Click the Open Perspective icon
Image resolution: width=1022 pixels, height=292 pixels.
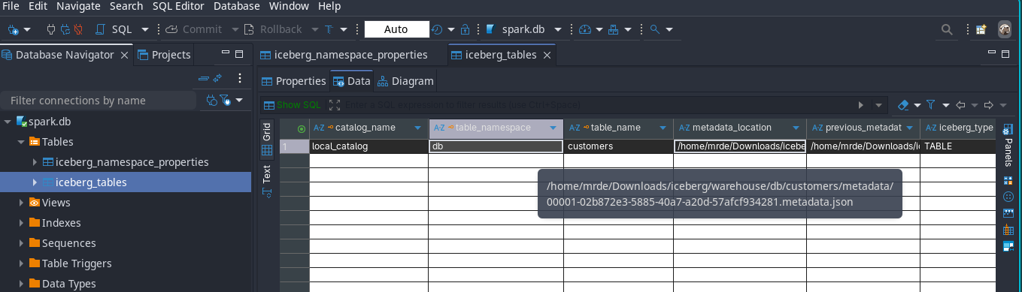coord(981,30)
